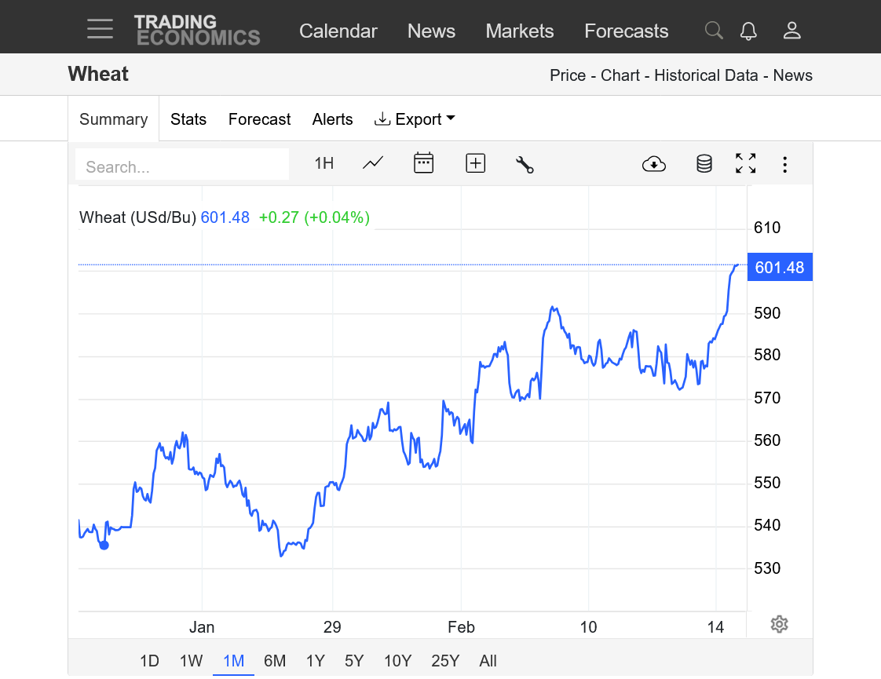Select the 6M time range
This screenshot has height=679, width=881.
(275, 661)
